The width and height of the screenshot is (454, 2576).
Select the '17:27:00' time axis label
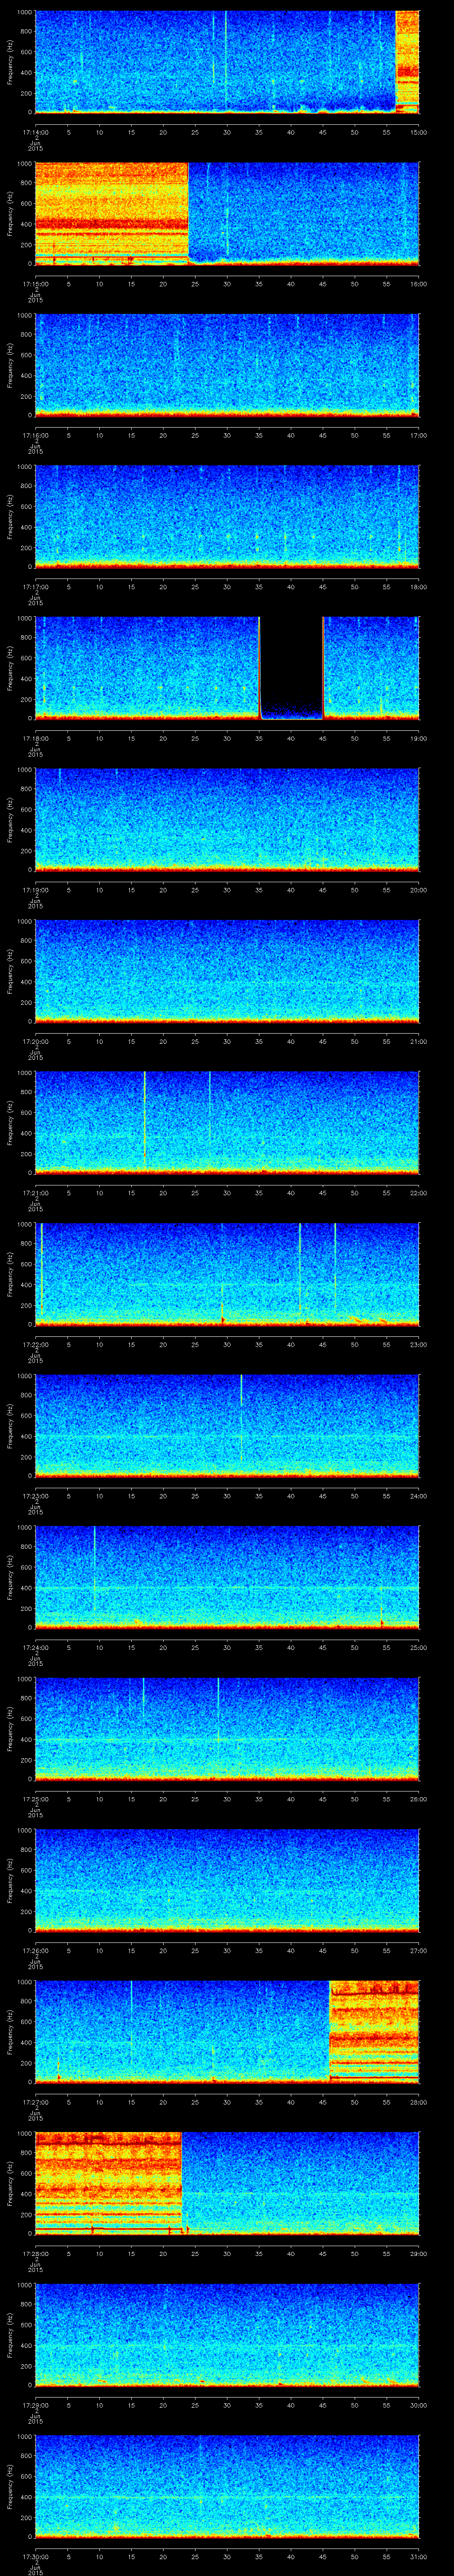pos(35,2102)
